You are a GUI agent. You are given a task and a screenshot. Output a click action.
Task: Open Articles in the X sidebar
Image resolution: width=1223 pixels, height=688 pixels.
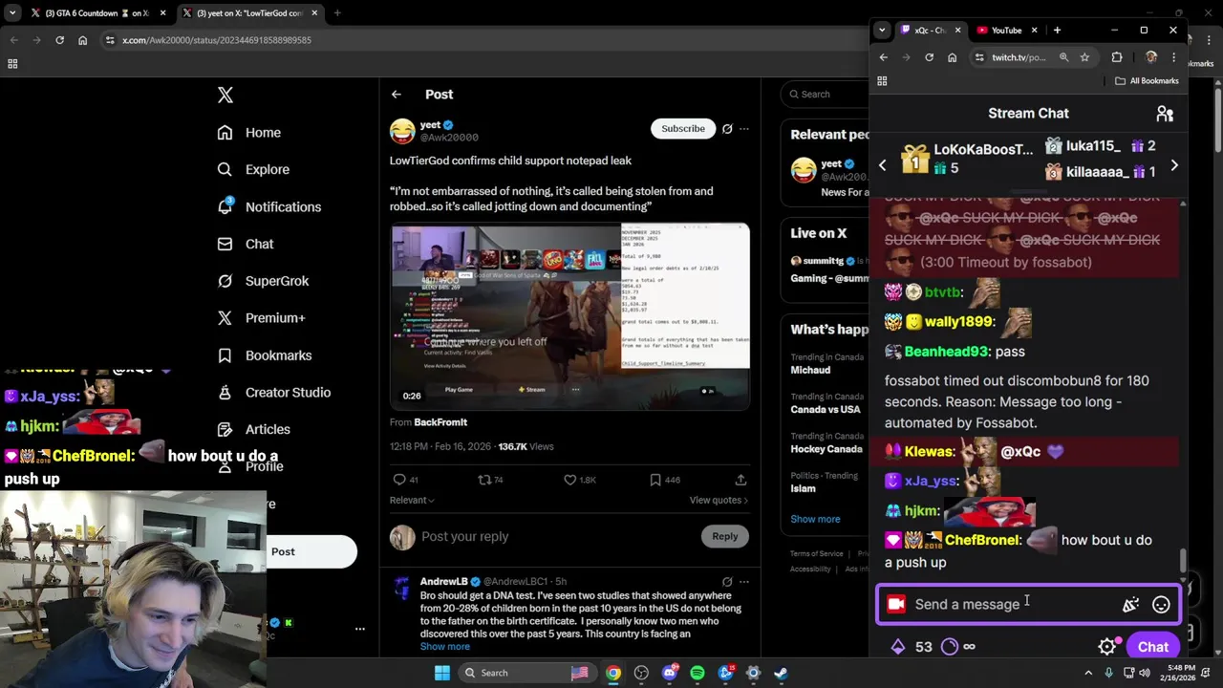pos(253,430)
